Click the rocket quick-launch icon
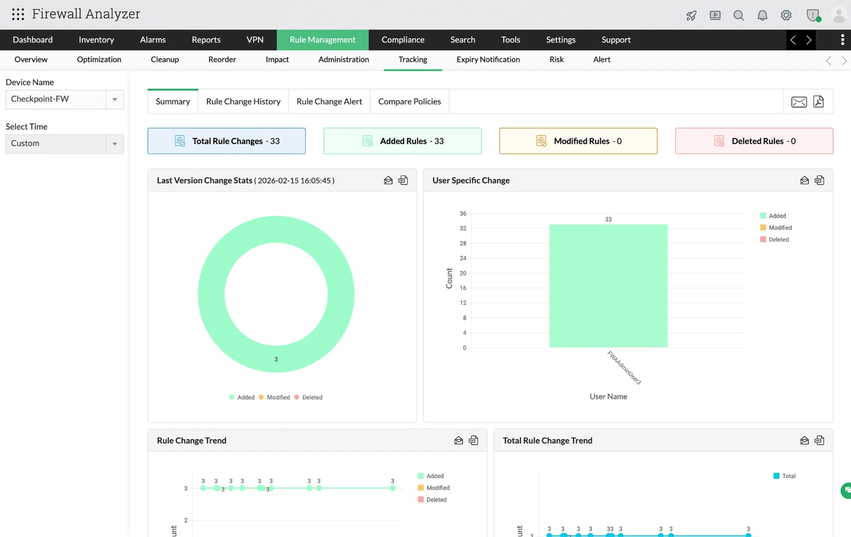The height and width of the screenshot is (537, 851). [691, 15]
